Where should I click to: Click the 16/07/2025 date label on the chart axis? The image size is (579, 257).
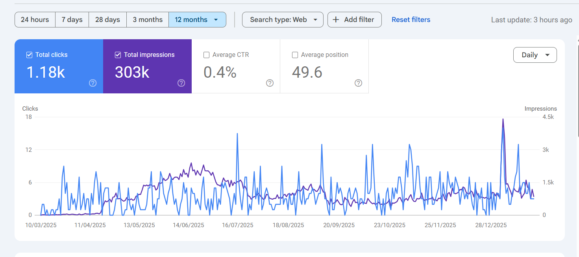click(237, 225)
